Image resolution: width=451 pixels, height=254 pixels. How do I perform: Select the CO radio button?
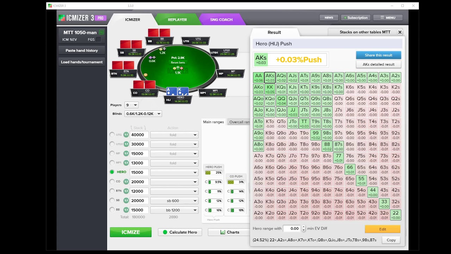coord(112,181)
